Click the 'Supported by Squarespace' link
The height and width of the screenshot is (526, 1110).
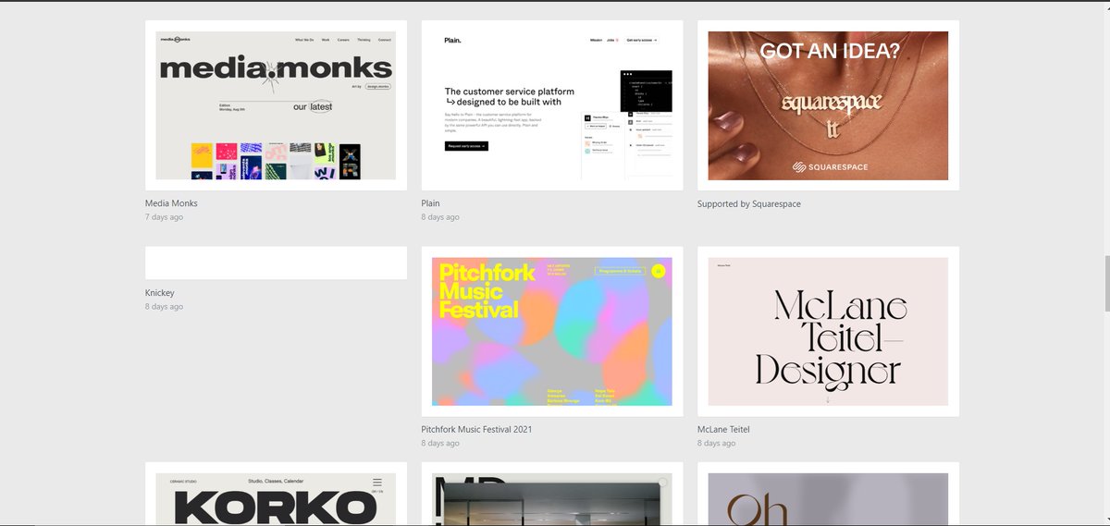click(749, 203)
